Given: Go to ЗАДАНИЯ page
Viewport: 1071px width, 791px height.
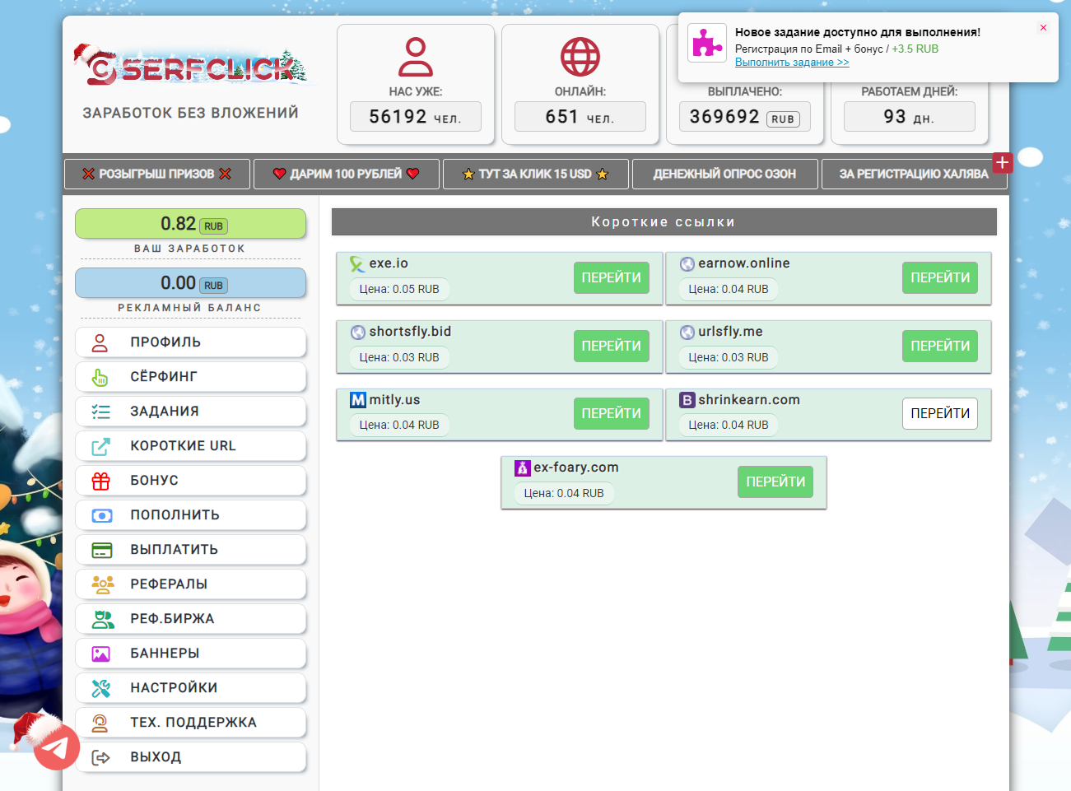Looking at the screenshot, I should point(190,412).
